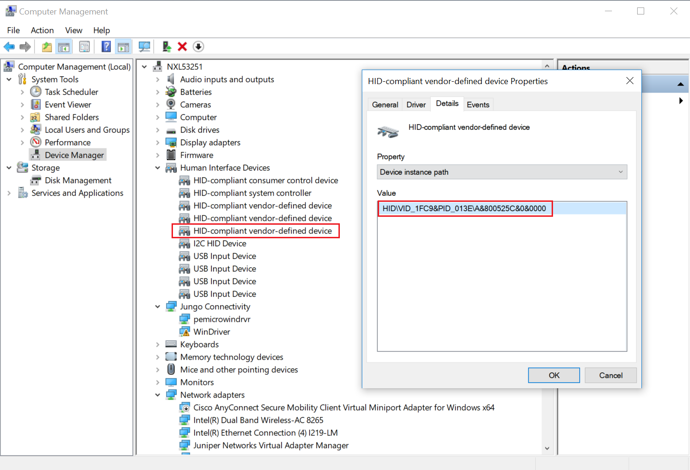Toggle the Show/Hide Console Tree button

[64, 47]
